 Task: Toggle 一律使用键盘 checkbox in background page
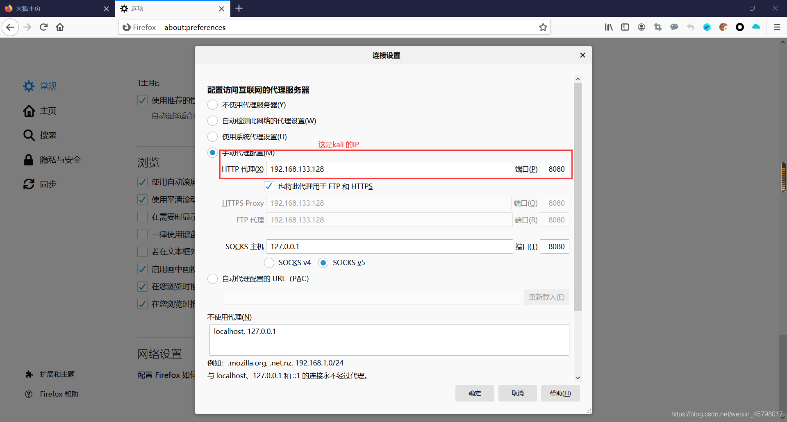coord(142,234)
